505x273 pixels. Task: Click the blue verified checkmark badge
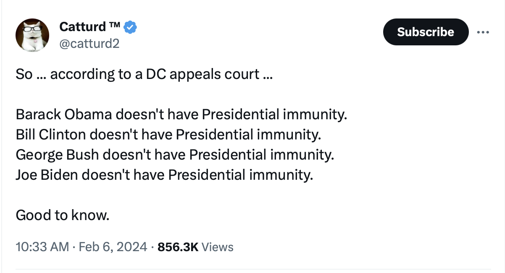131,27
